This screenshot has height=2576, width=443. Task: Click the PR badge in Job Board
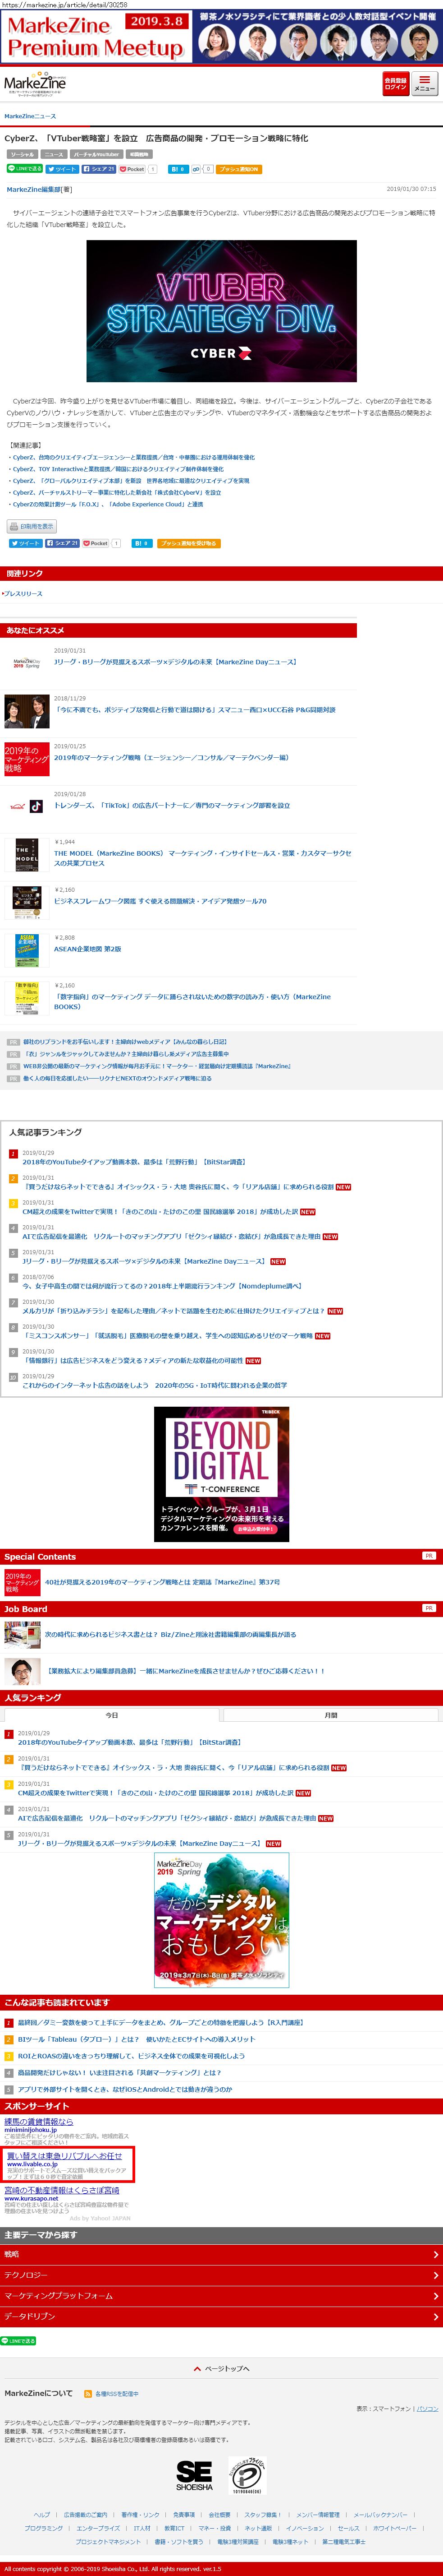coord(428,1608)
